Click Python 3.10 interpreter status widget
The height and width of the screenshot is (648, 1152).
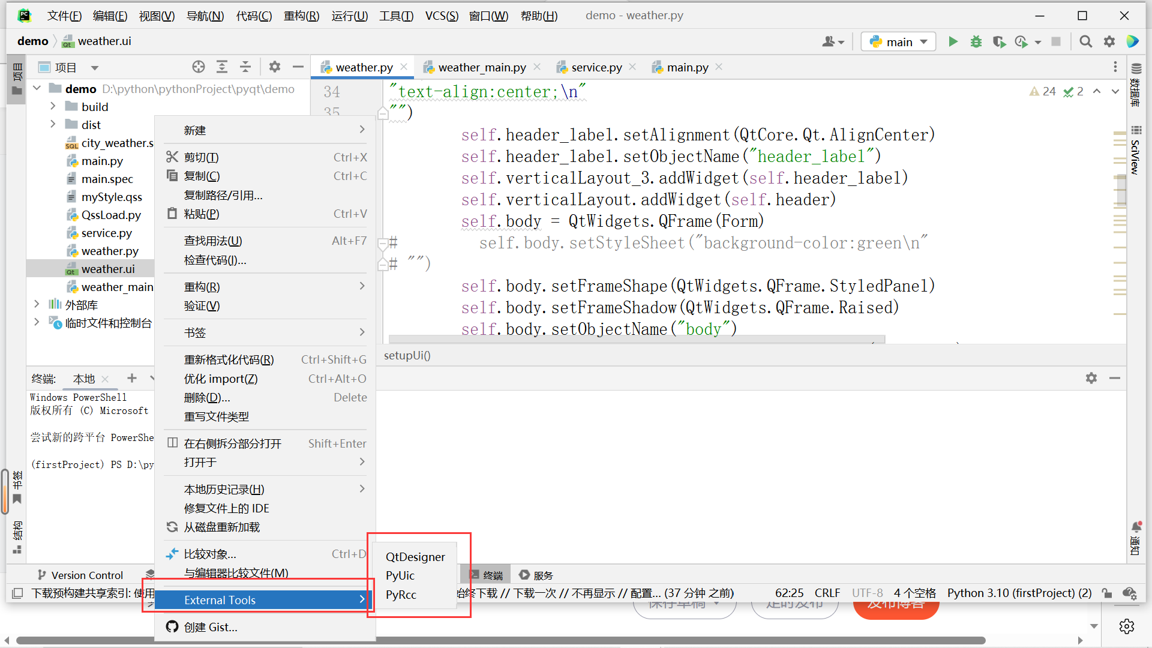[1019, 593]
